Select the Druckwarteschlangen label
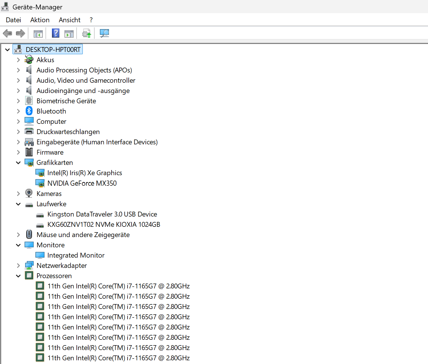This screenshot has width=428, height=364. [68, 132]
